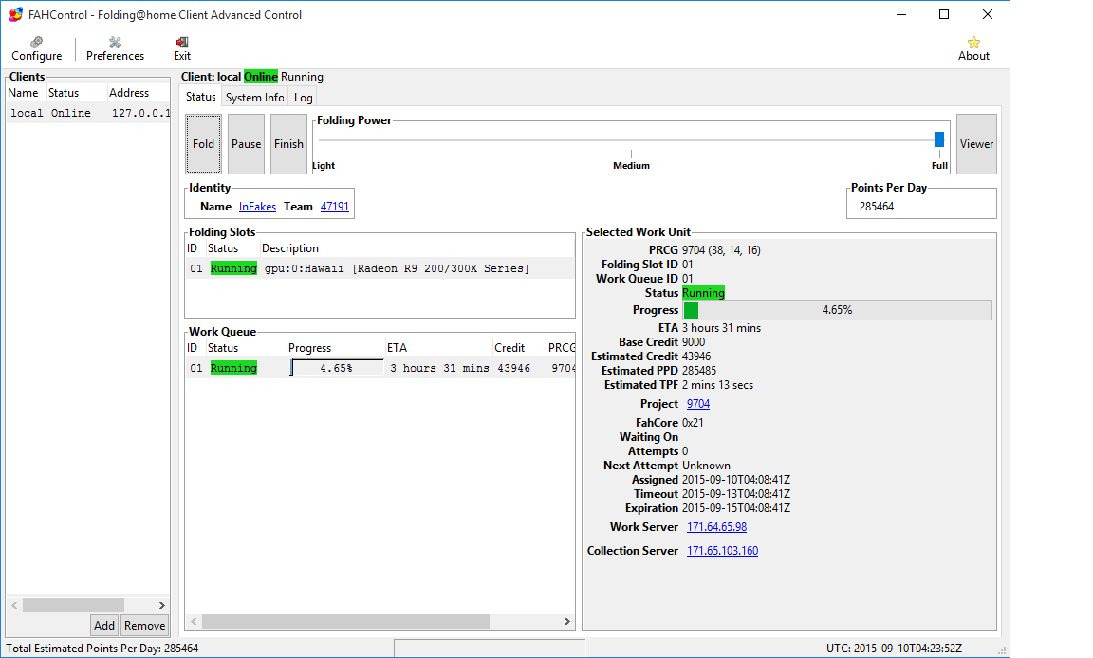This screenshot has height=658, width=1093.
Task: Select folding slot 01 gpu Hawaii row
Action: click(380, 268)
